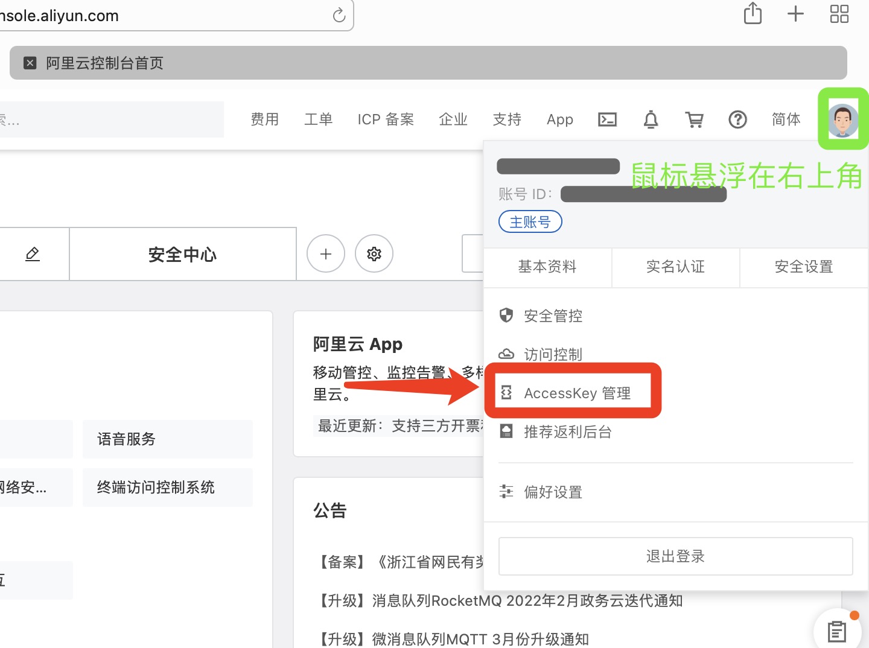Click the browser address bar

(176, 15)
